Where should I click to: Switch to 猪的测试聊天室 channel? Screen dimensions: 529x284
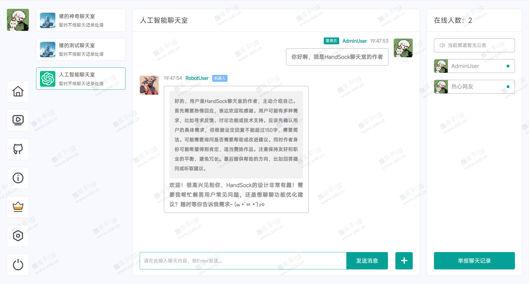[81, 49]
